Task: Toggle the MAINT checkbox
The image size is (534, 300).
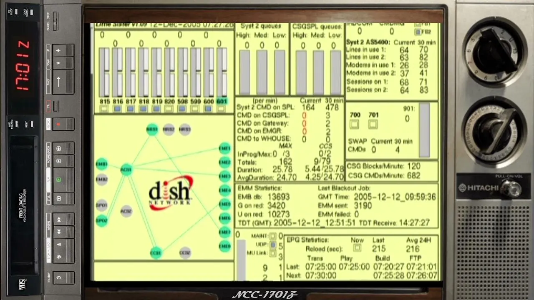Action: coord(273,236)
